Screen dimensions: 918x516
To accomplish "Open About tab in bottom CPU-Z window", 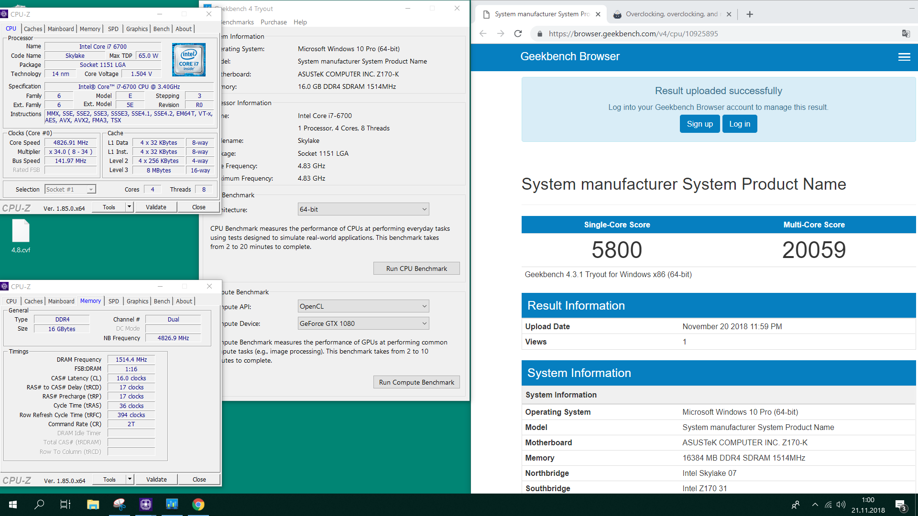I will 184,301.
